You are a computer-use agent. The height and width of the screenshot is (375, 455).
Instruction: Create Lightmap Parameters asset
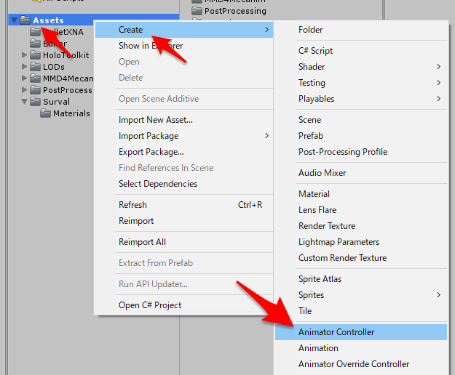(361, 242)
